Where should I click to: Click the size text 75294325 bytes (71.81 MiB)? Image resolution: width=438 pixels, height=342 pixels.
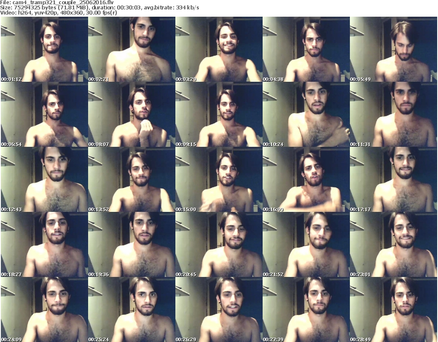pyautogui.click(x=51, y=8)
